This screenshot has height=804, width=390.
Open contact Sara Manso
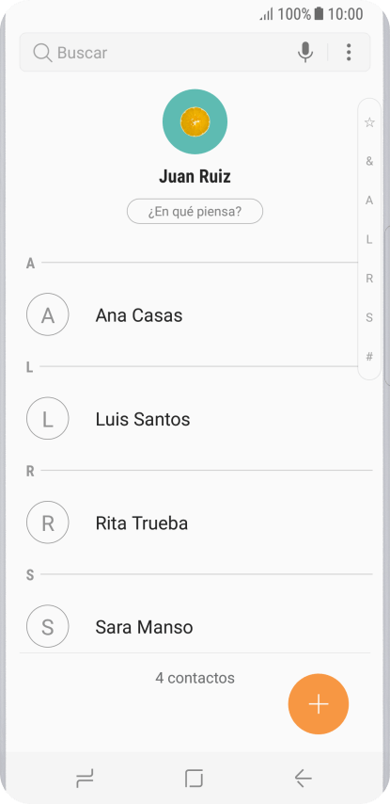click(x=195, y=627)
